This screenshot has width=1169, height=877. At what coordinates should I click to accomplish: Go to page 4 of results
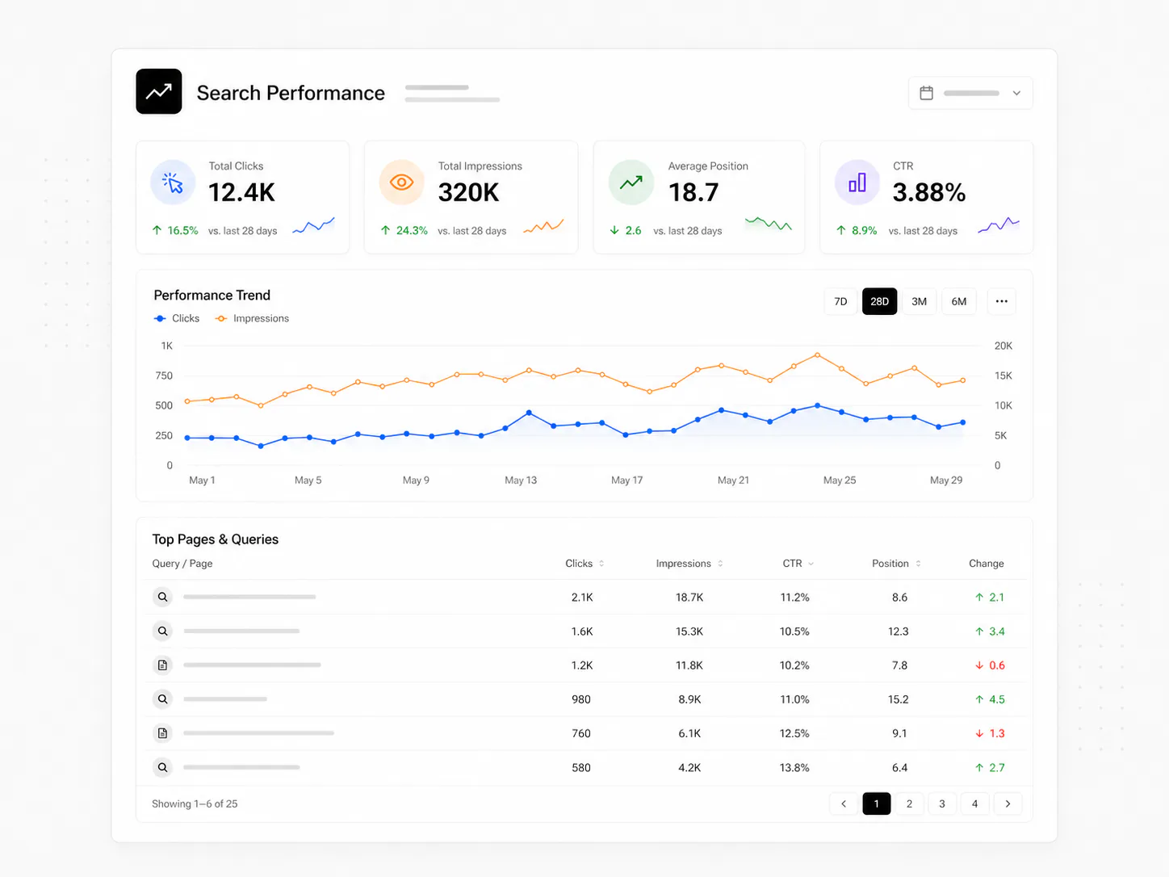(x=974, y=804)
